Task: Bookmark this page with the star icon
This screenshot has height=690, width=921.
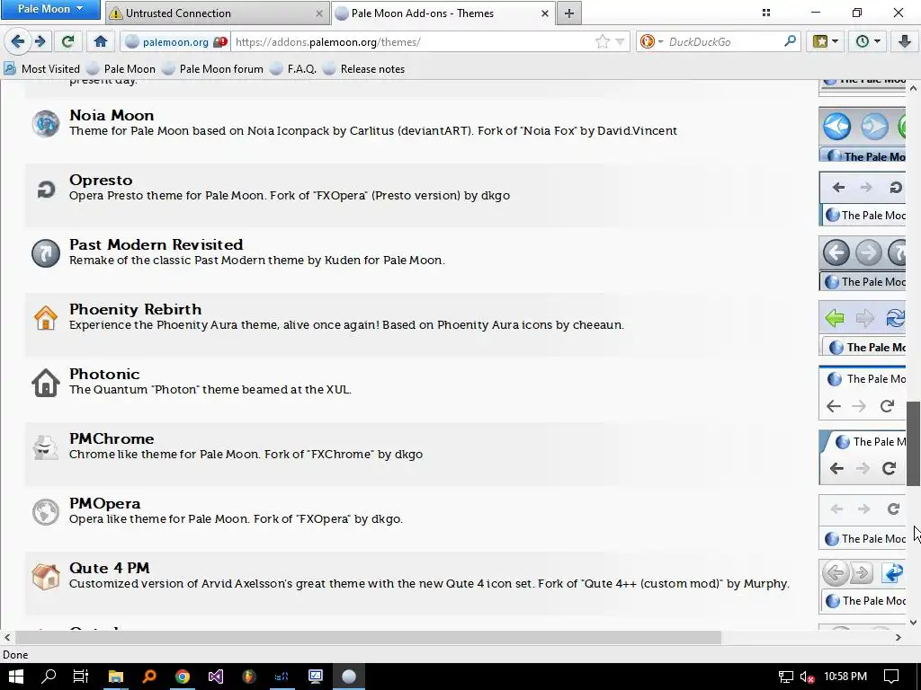Action: tap(602, 41)
